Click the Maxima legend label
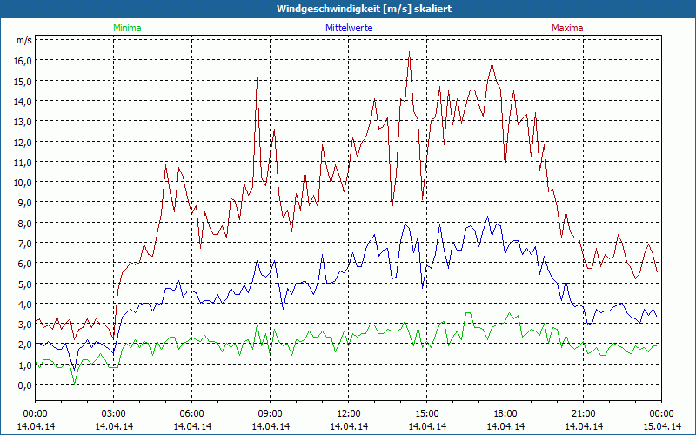 (x=567, y=28)
